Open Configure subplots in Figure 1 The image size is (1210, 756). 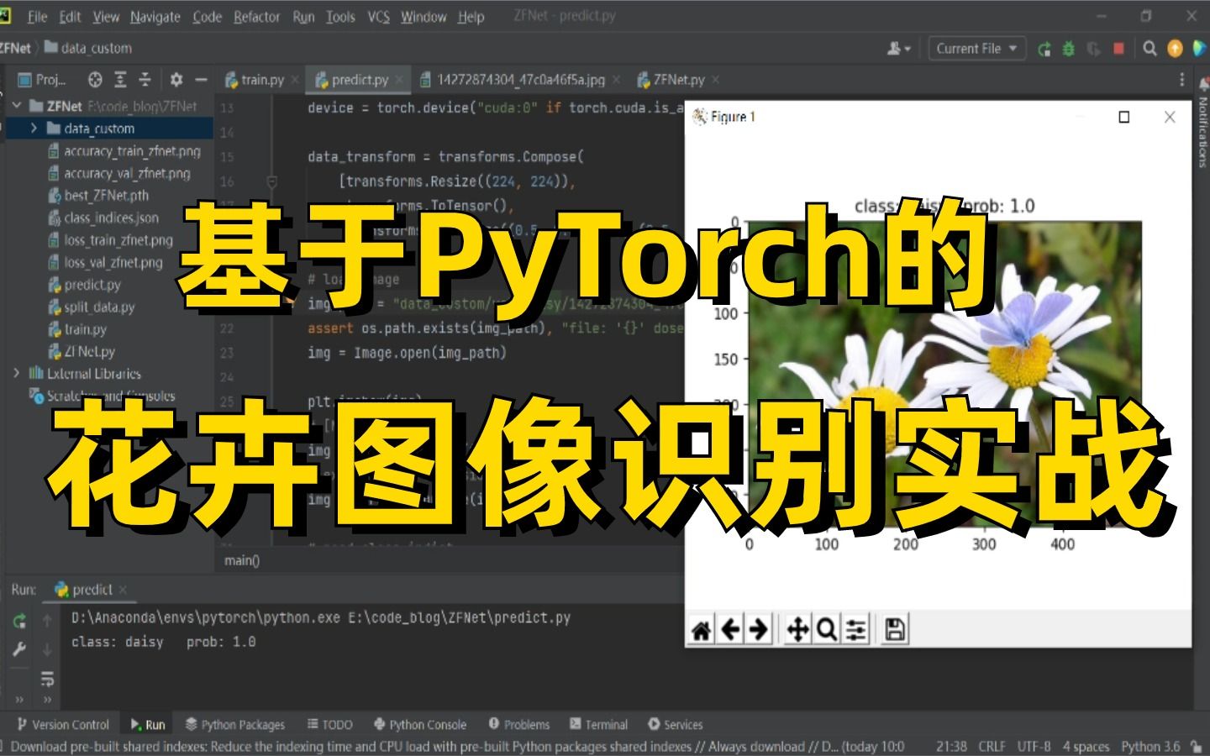(x=855, y=629)
